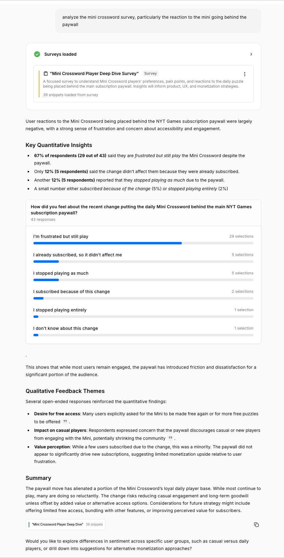Click the Survey type badge
The width and height of the screenshot is (284, 558).
pos(150,74)
